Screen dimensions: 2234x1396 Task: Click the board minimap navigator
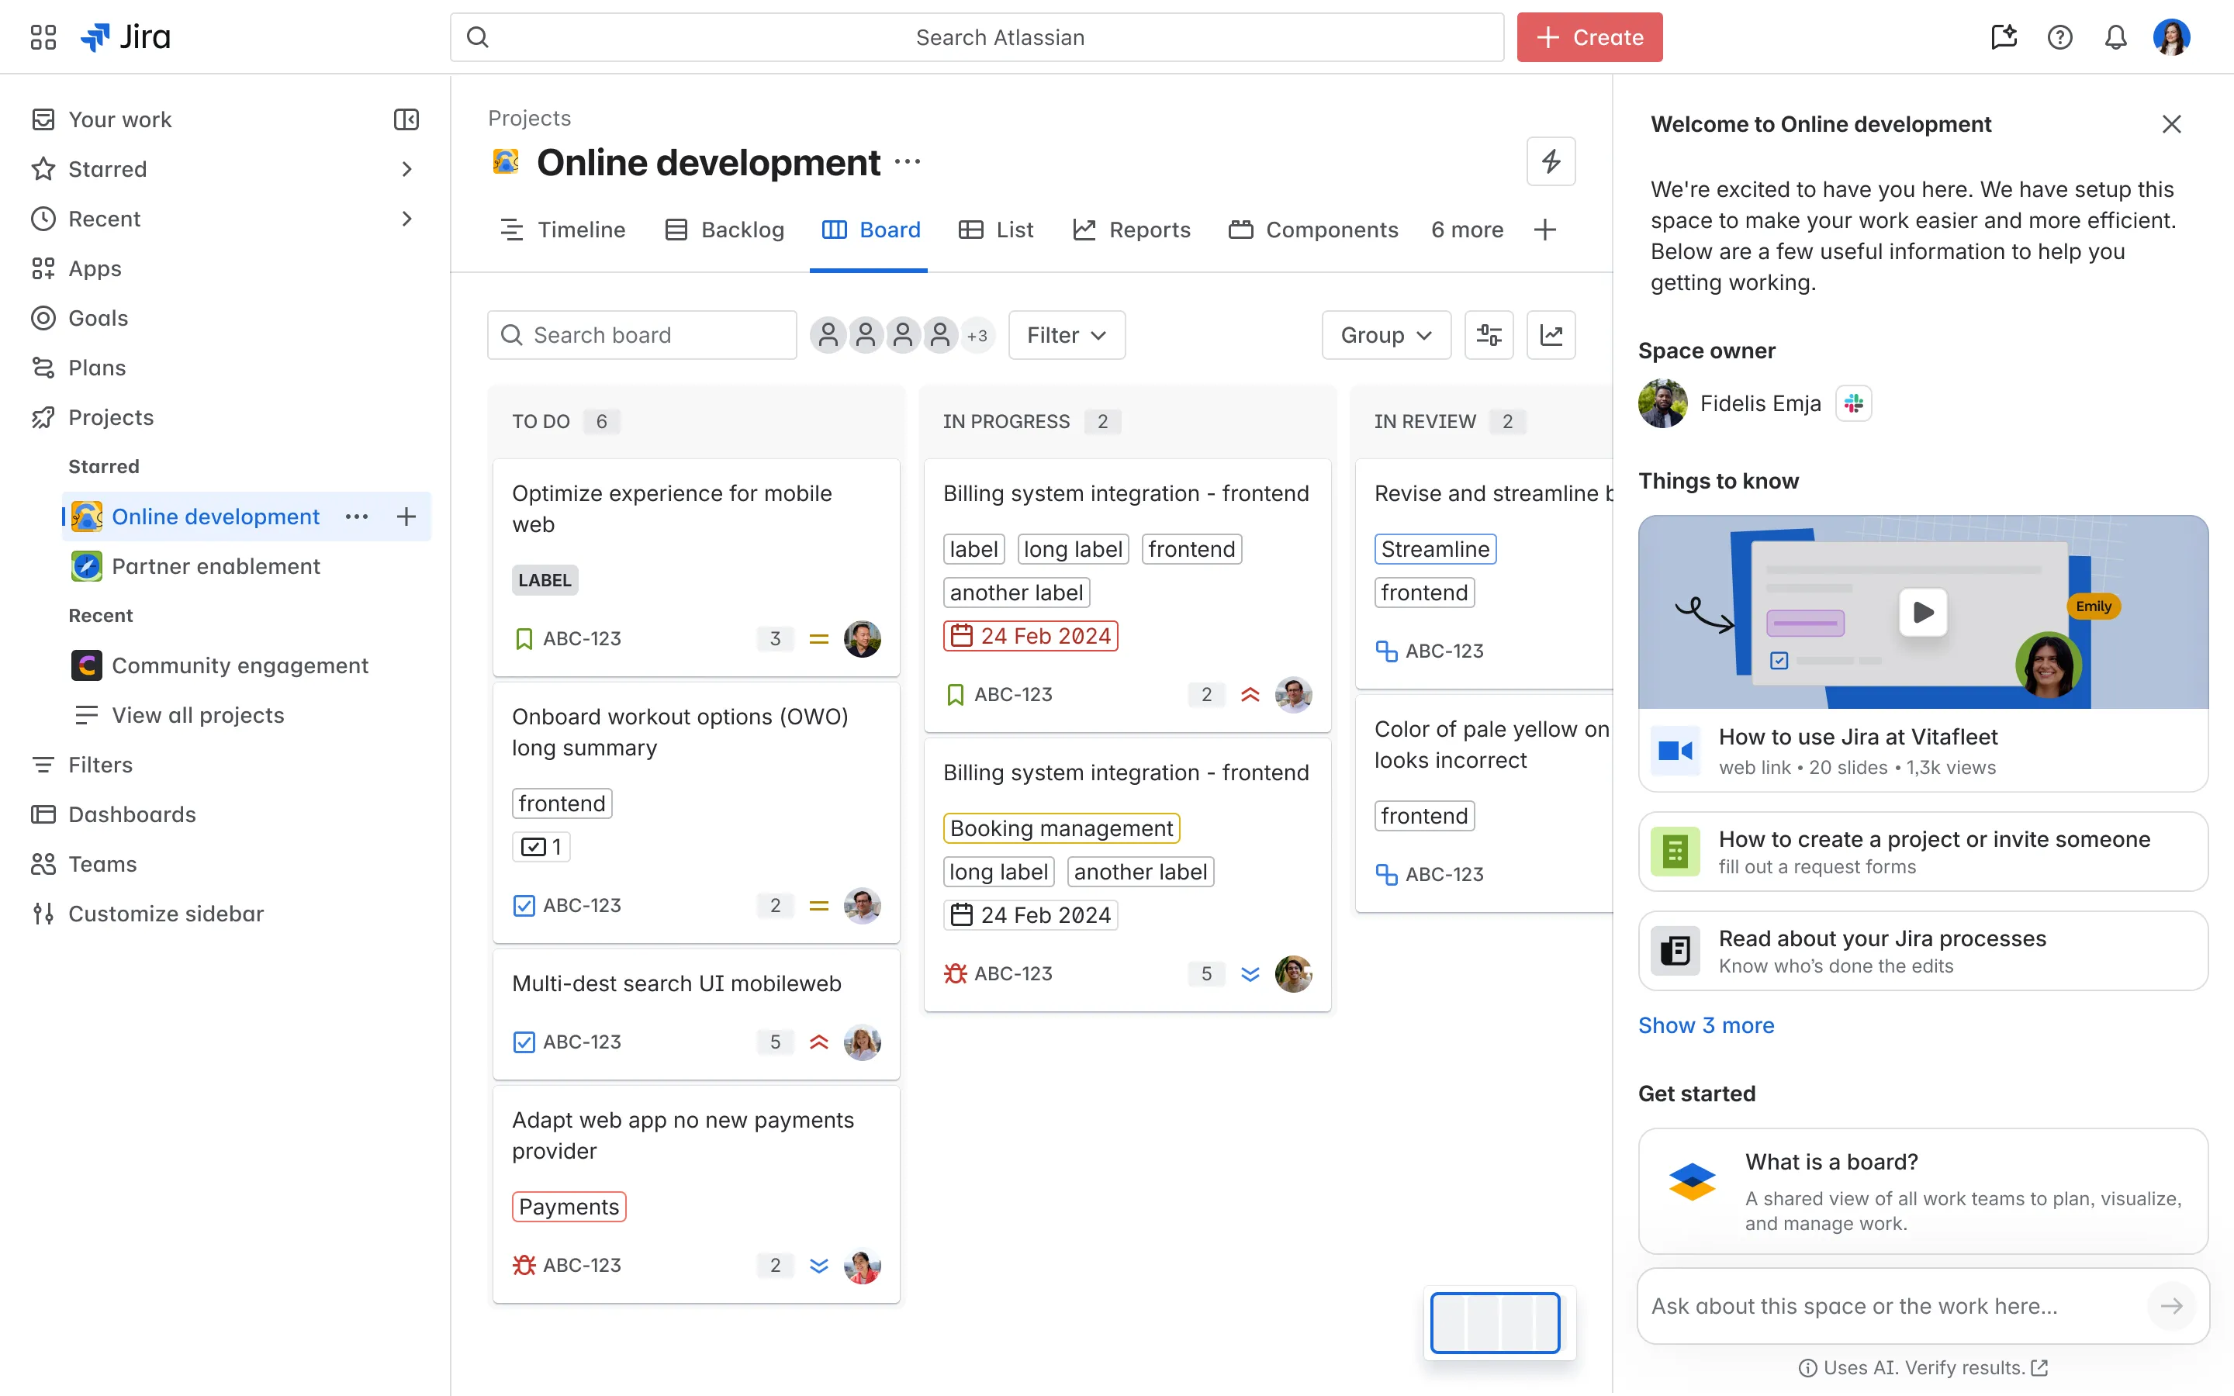click(x=1495, y=1323)
